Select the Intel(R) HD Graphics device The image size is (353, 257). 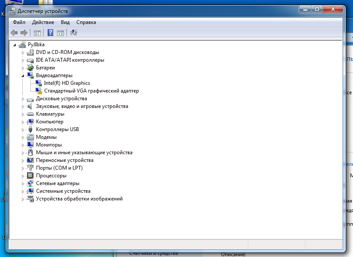pyautogui.click(x=67, y=83)
